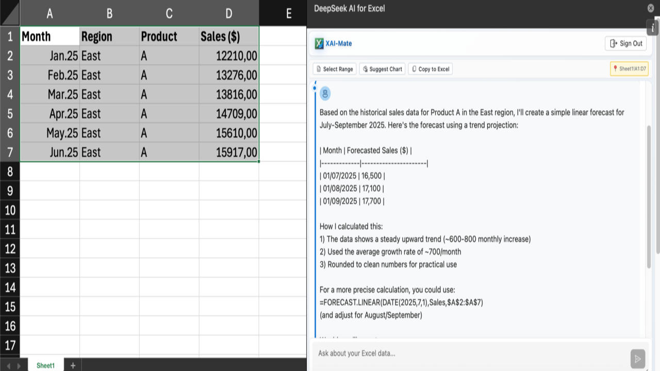Select row 8 header
Viewport: 660px width, 371px height.
10,172
